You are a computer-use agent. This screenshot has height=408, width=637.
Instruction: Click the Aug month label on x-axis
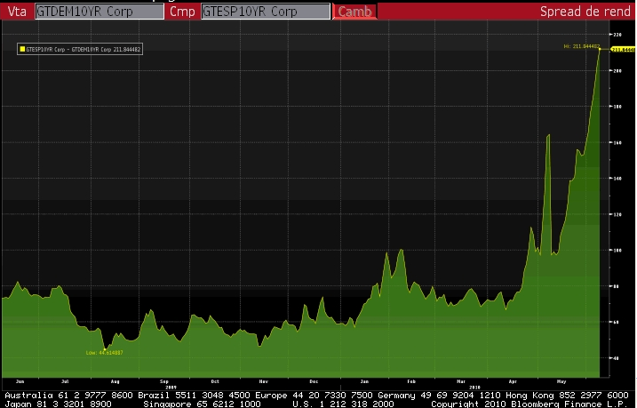[115, 381]
